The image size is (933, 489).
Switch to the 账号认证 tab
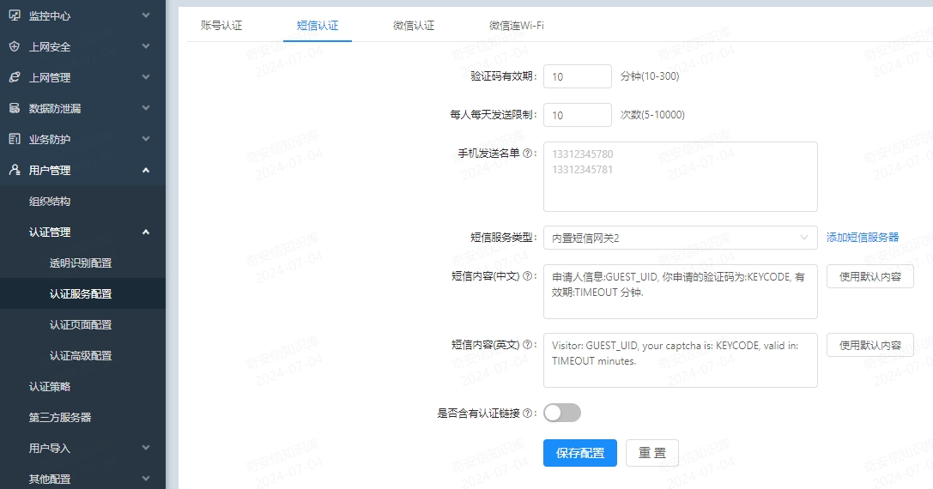coord(221,26)
